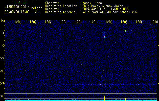Click the Observer label

[52, 3]
